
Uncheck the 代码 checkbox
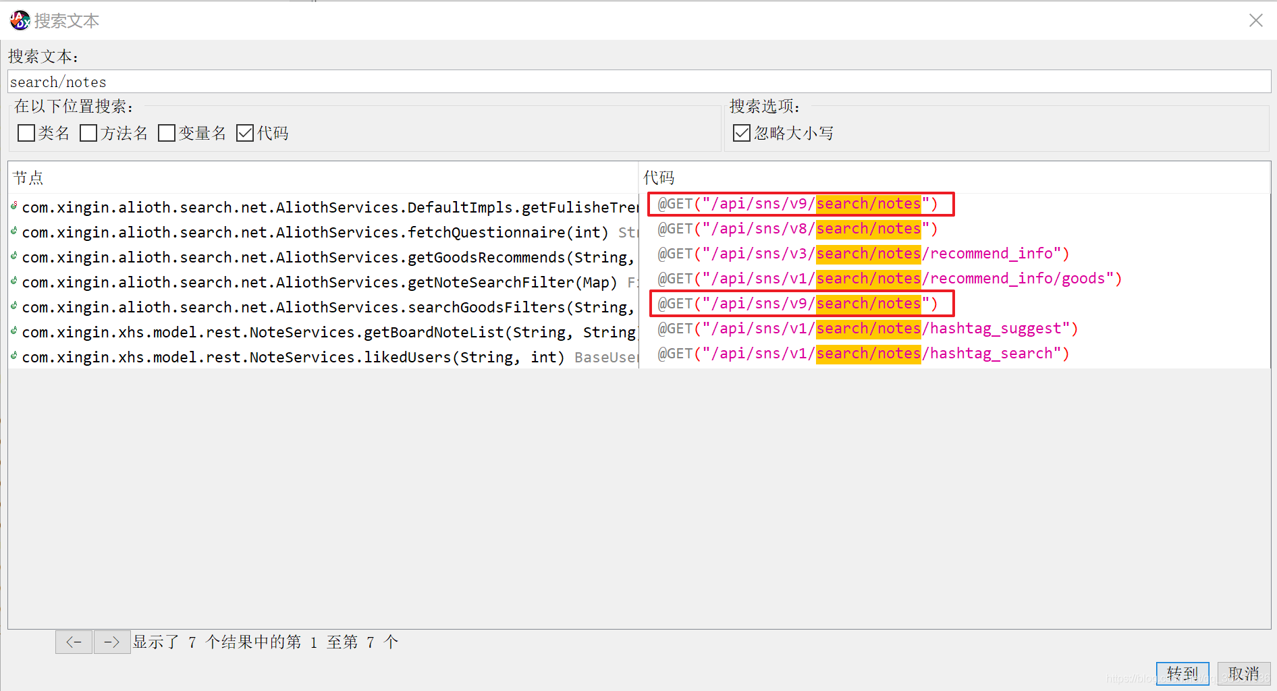tap(245, 133)
